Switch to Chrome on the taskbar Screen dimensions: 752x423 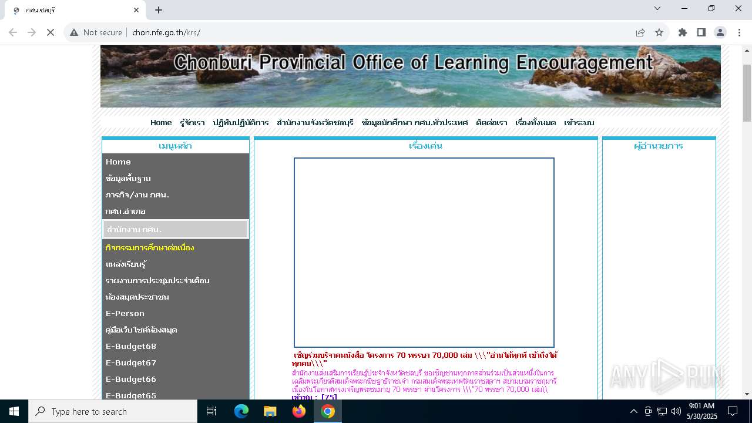[328, 411]
